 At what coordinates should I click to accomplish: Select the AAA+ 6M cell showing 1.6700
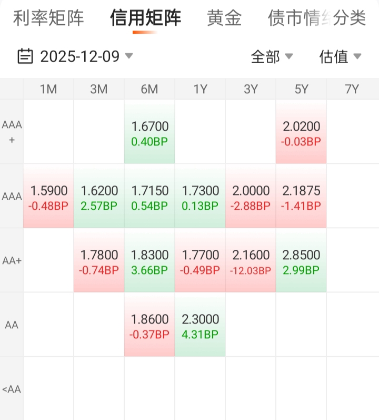pyautogui.click(x=149, y=132)
